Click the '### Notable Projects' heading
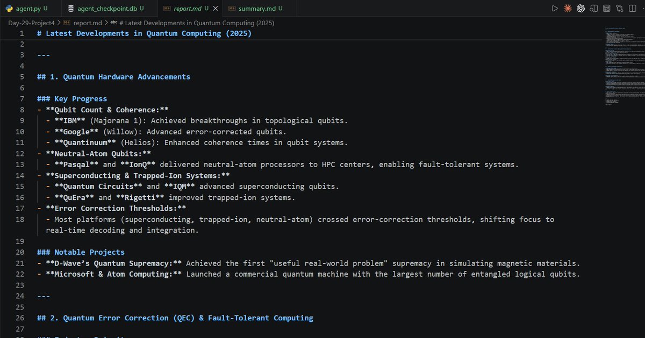Image resolution: width=645 pixels, height=338 pixels. (x=81, y=252)
